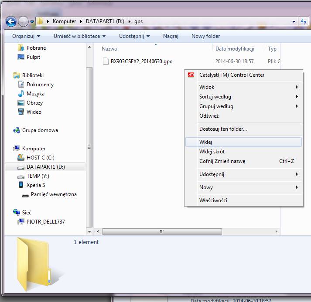Select the Xperia S phone device icon
This screenshot has width=311, height=302.
point(21,185)
